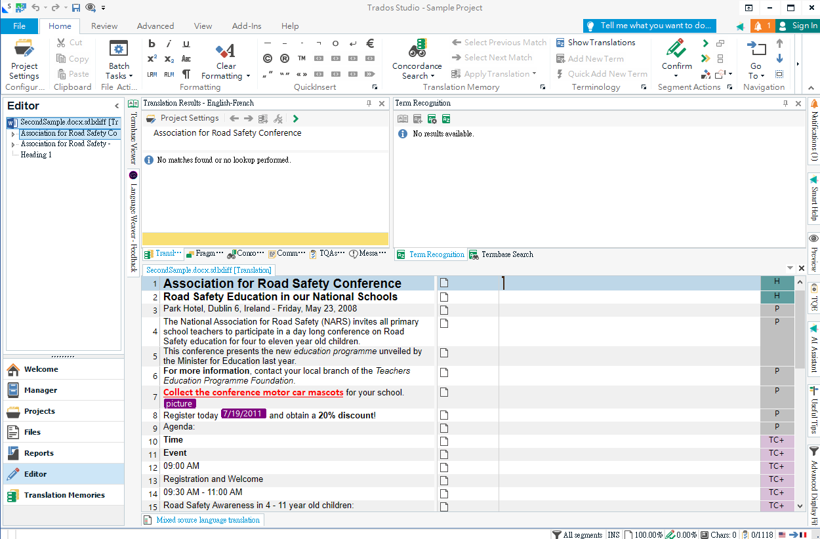Pin the Translation Results panel
The width and height of the screenshot is (820, 539).
pos(369,103)
